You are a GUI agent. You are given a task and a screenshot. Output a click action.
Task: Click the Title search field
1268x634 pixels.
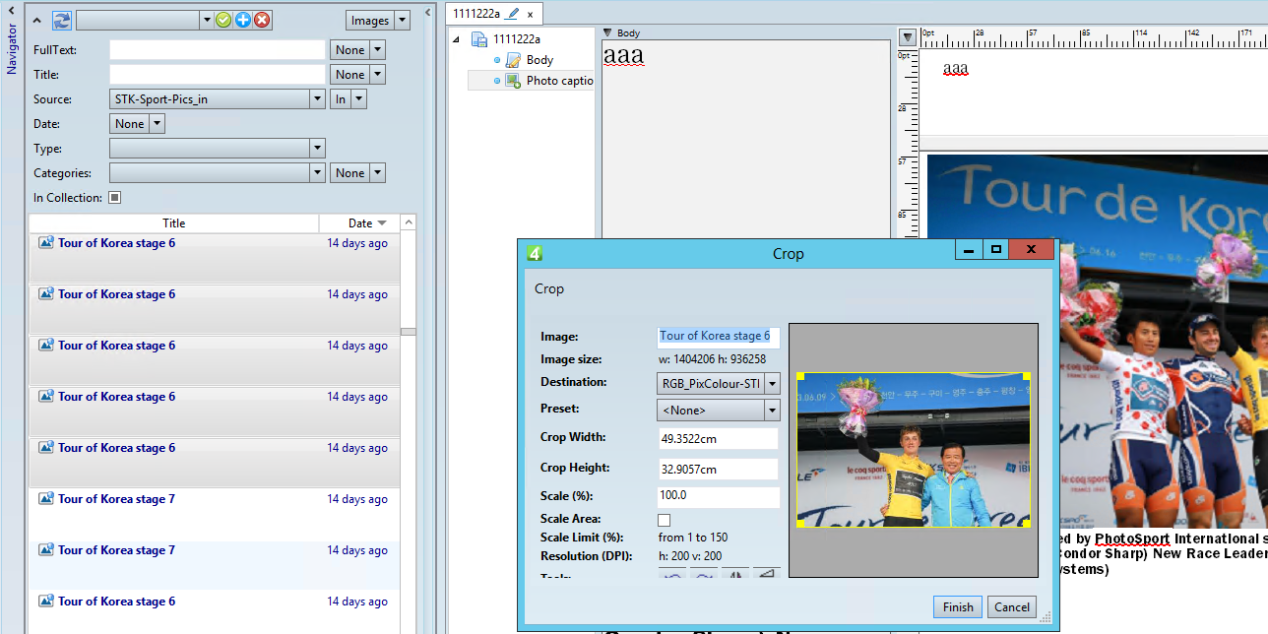click(x=217, y=75)
